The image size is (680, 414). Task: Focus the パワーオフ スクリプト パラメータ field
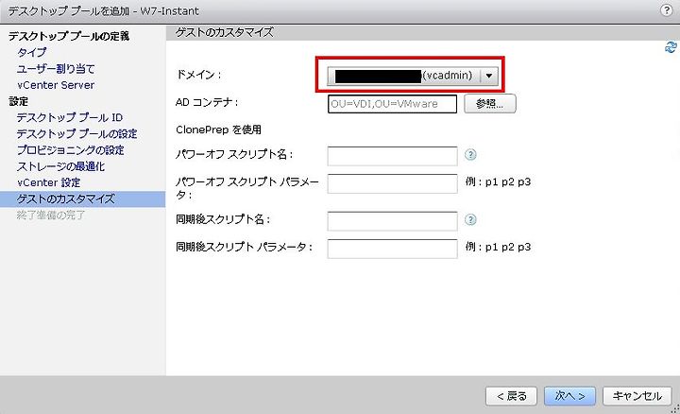(x=392, y=183)
